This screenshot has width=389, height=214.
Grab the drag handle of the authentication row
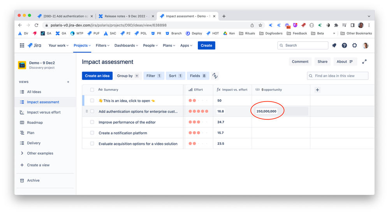pos(86,111)
